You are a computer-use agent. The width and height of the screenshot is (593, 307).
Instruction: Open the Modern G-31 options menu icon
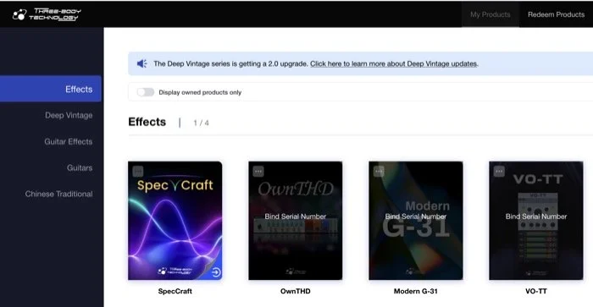(379, 172)
